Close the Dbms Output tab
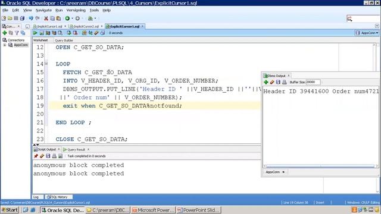Viewport: 381px width, 214px height. coord(289,75)
